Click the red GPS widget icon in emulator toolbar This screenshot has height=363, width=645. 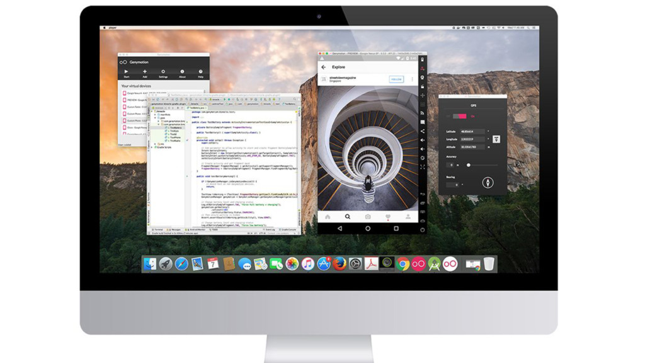(x=423, y=68)
